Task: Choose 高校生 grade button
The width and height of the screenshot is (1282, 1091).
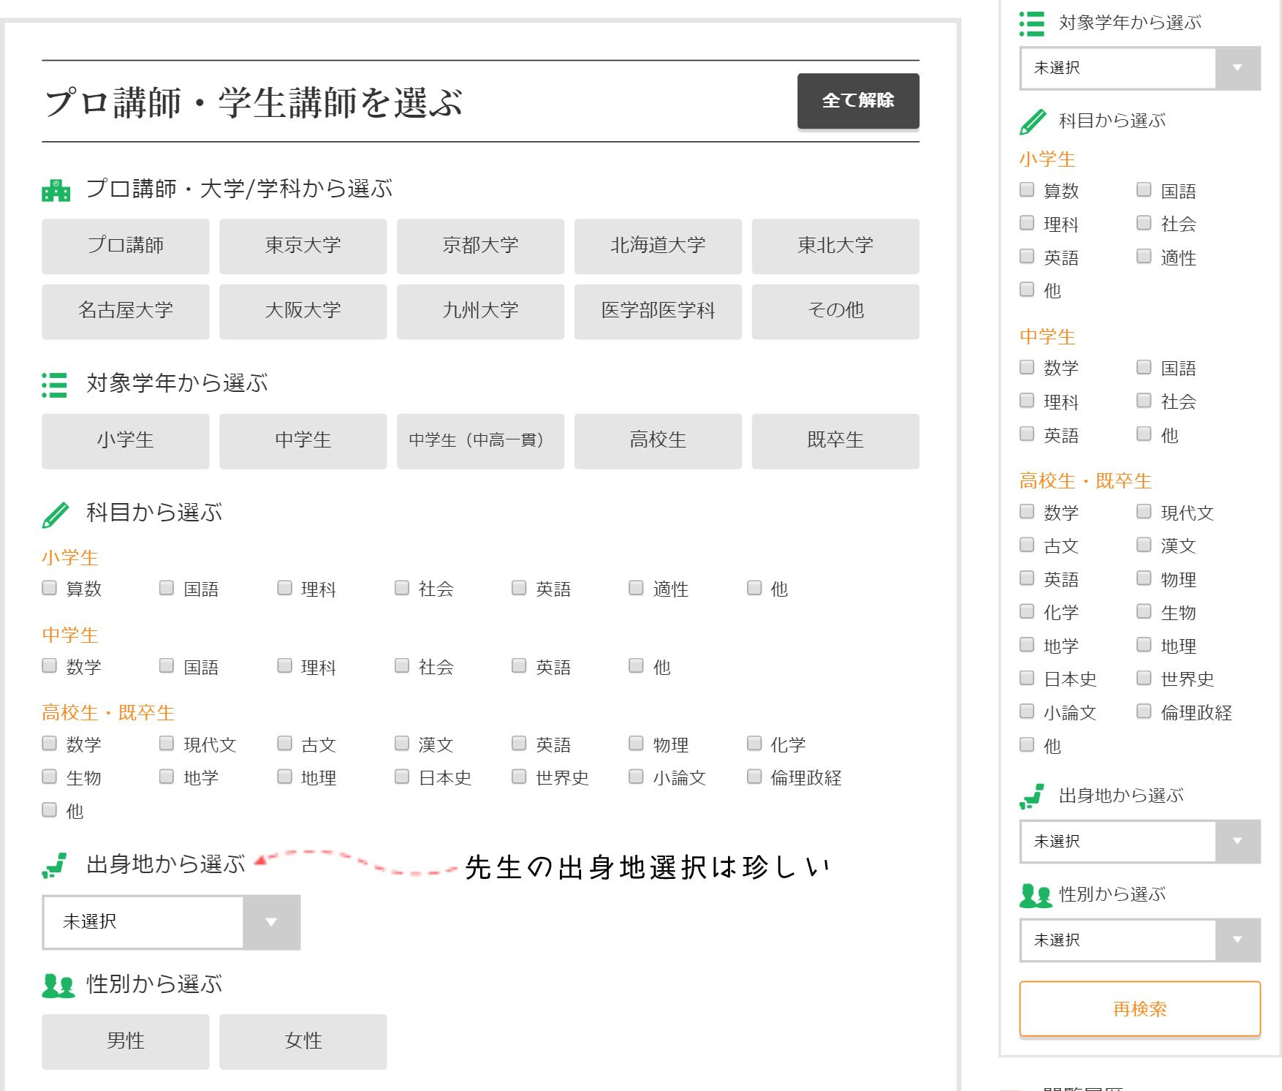Action: 659,441
